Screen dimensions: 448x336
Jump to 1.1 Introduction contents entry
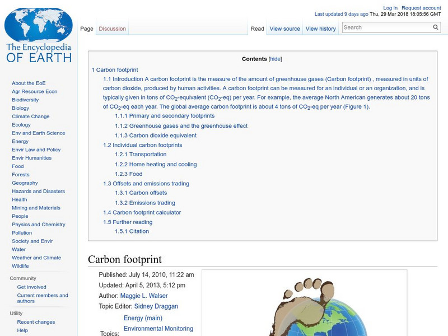point(267,93)
